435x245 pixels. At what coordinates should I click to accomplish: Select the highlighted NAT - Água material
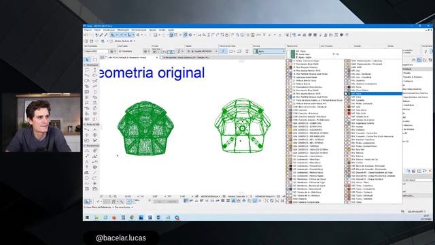(x=373, y=94)
